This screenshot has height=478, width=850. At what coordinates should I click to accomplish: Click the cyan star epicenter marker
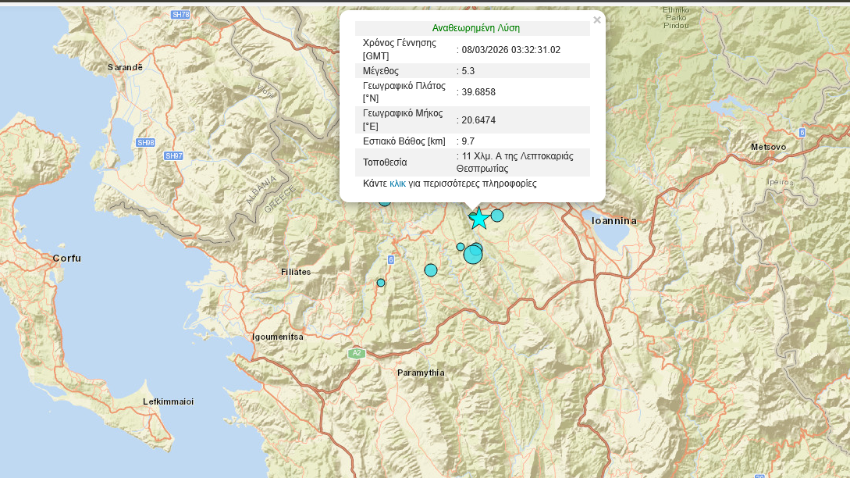point(478,219)
